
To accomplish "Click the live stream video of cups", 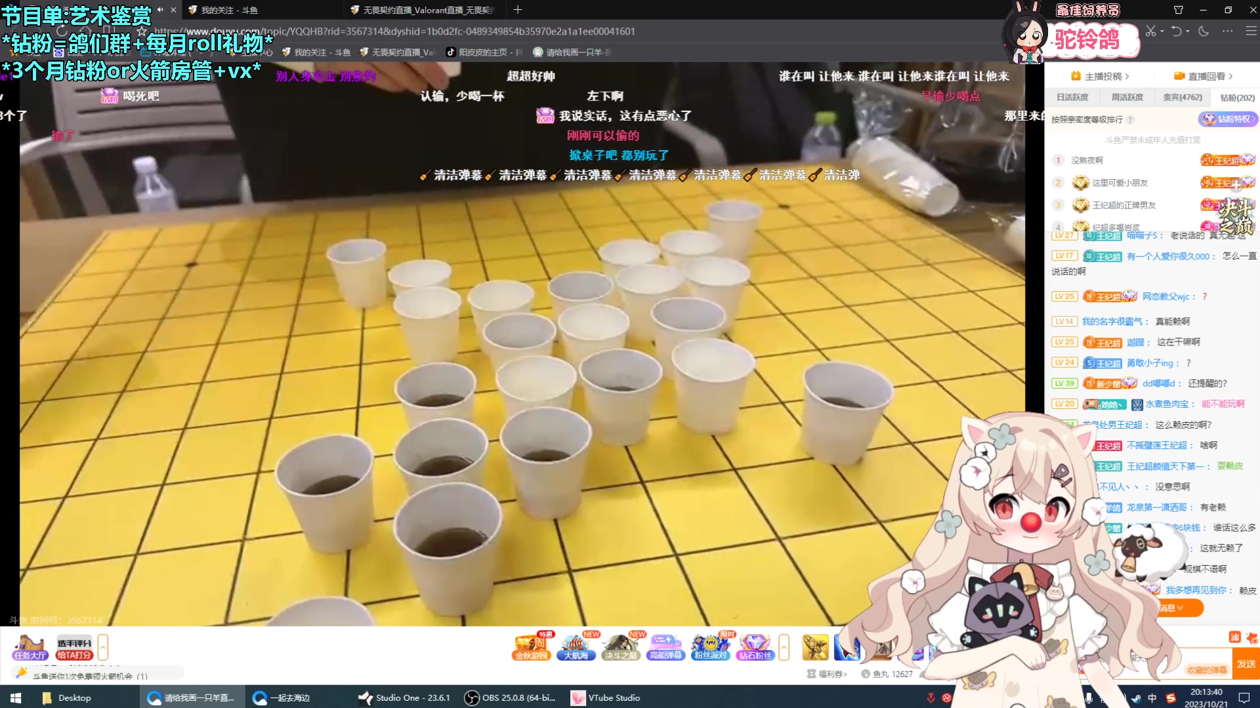I will click(522, 344).
